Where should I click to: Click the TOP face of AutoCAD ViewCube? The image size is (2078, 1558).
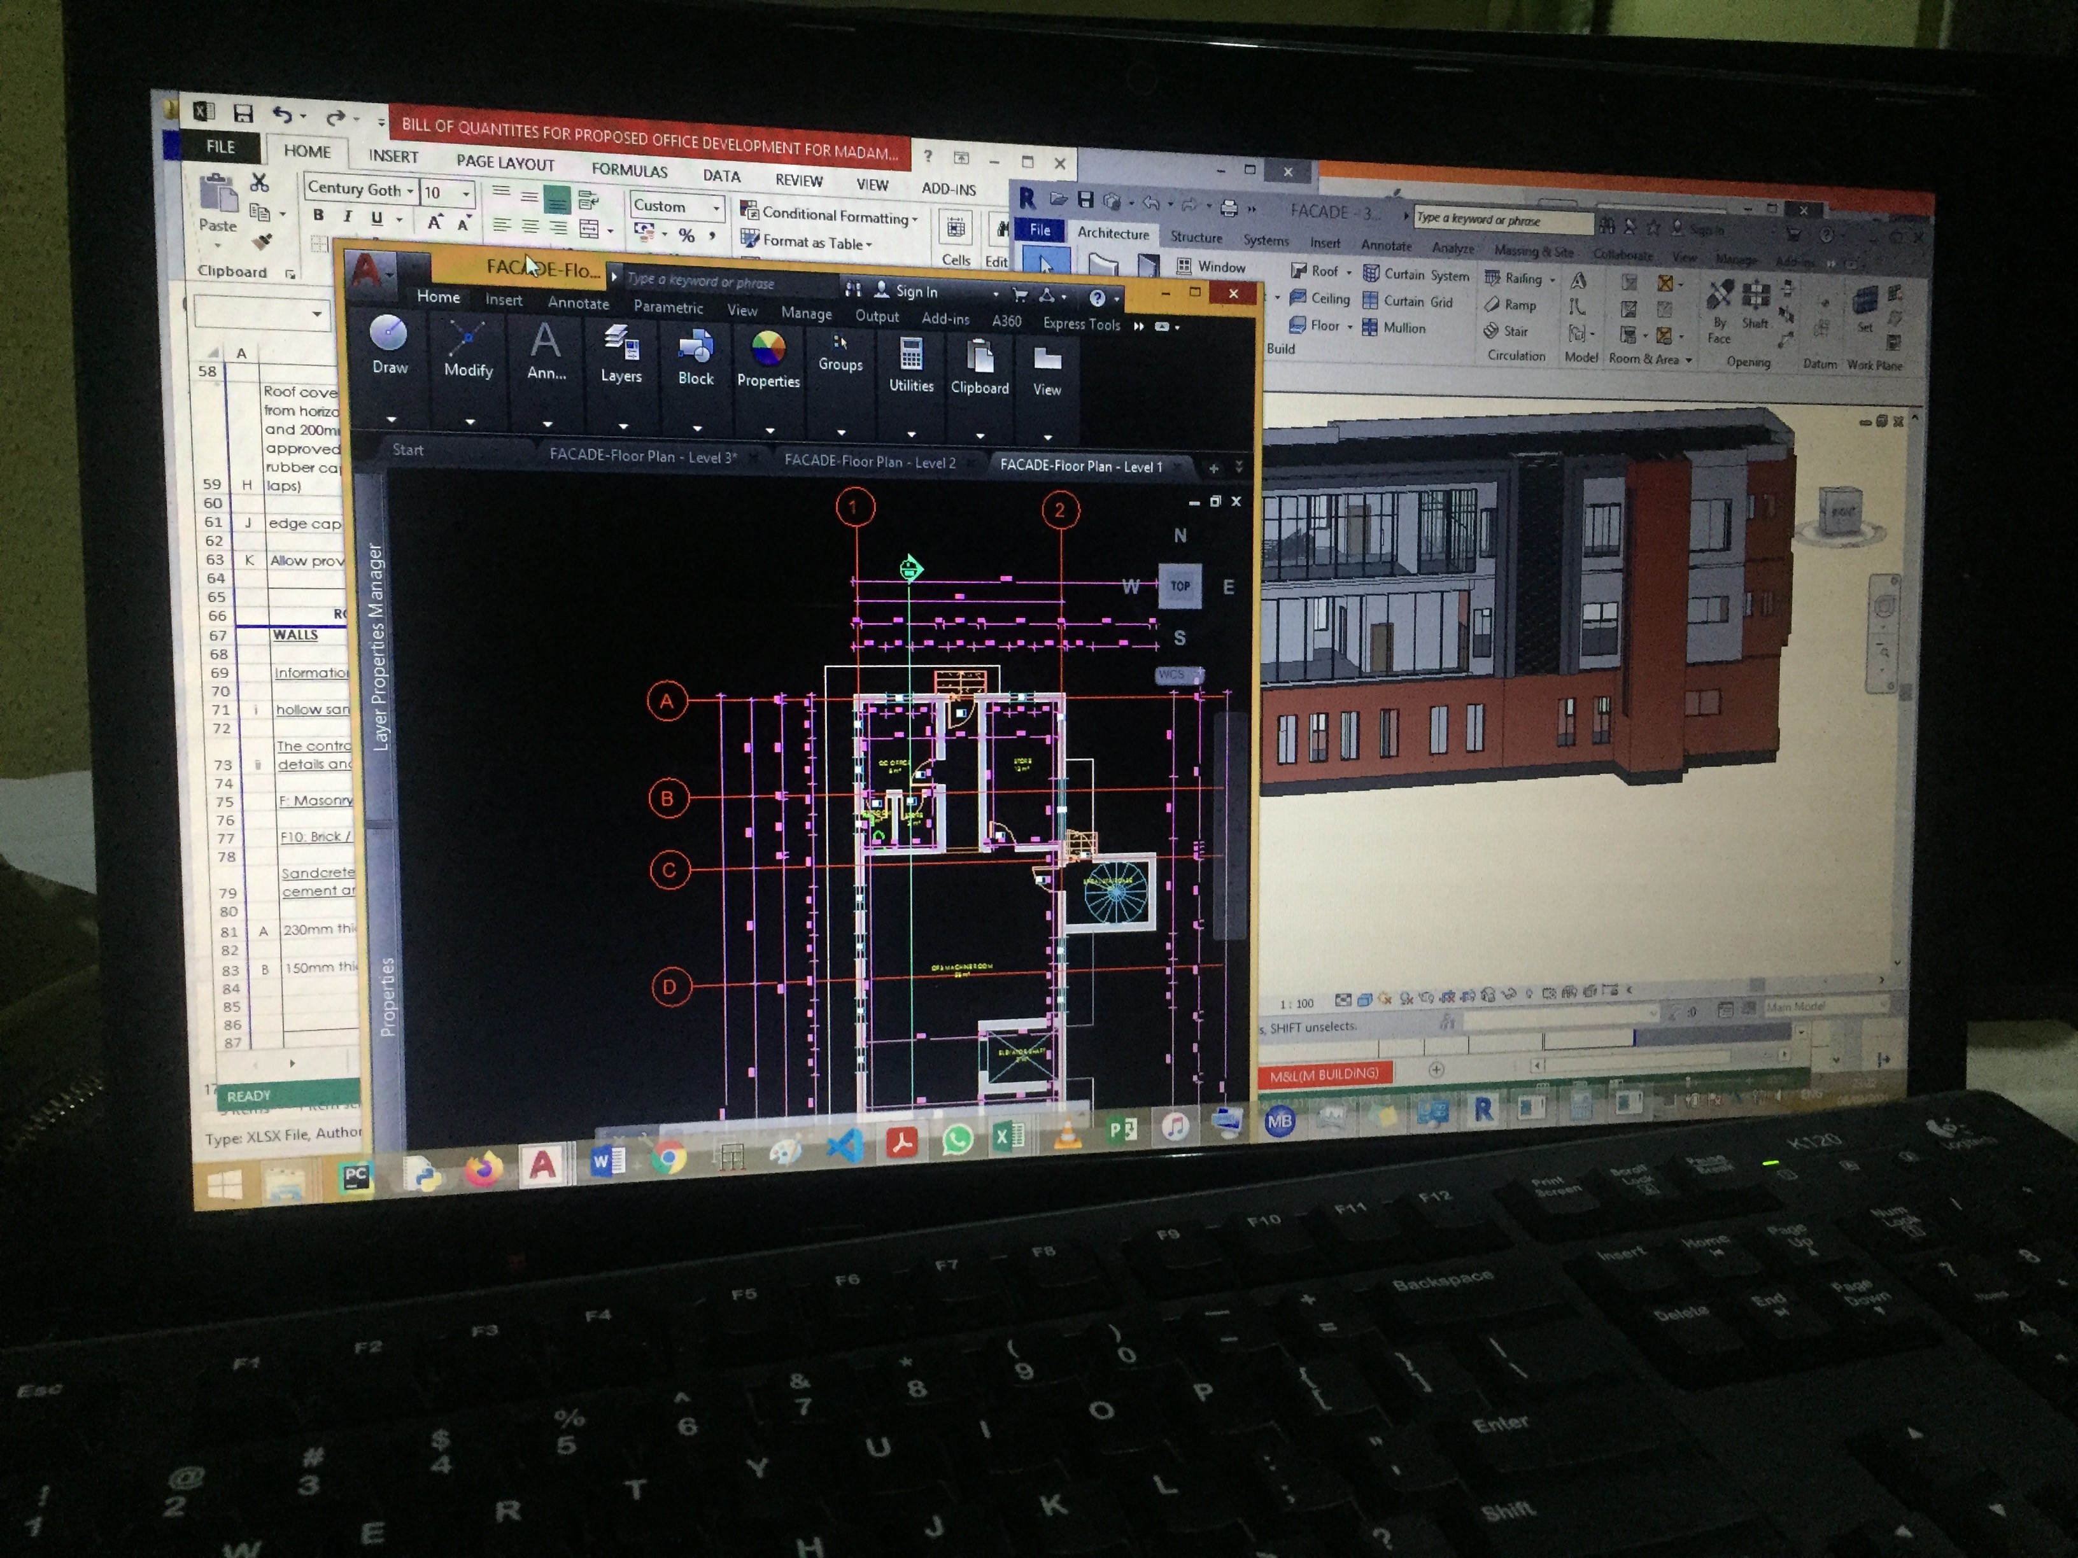tap(1179, 585)
